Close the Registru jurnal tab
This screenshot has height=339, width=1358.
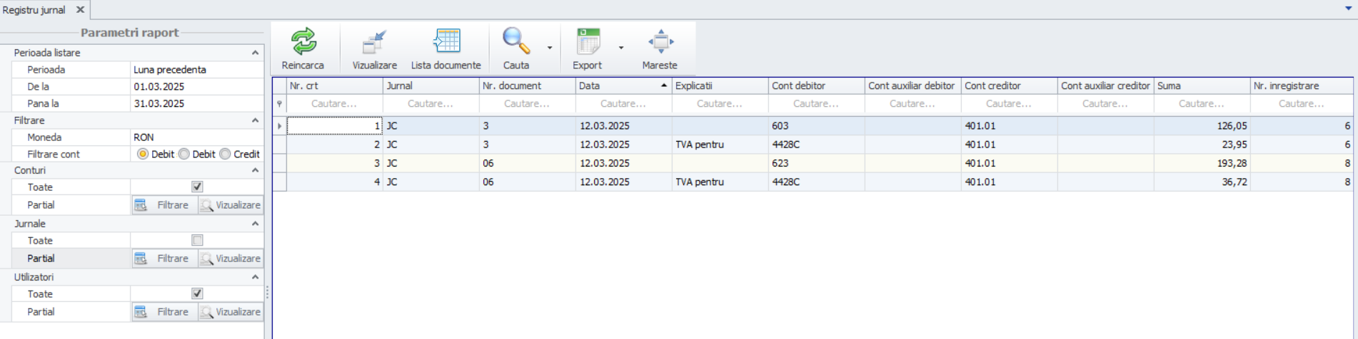tap(80, 10)
